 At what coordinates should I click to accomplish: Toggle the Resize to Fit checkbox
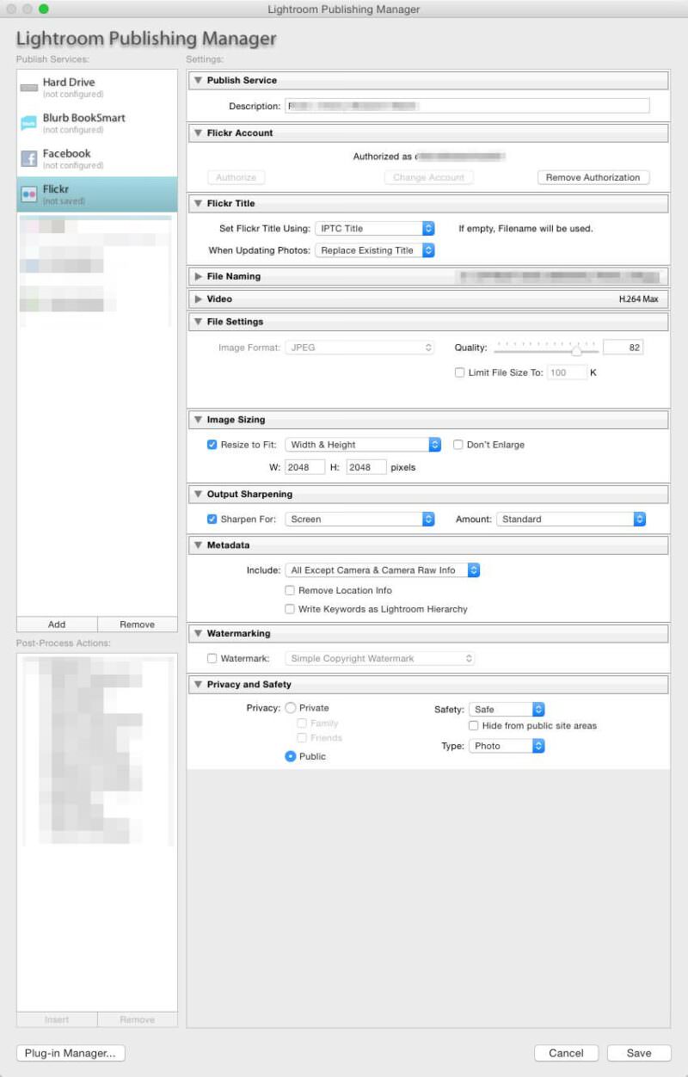(x=212, y=445)
